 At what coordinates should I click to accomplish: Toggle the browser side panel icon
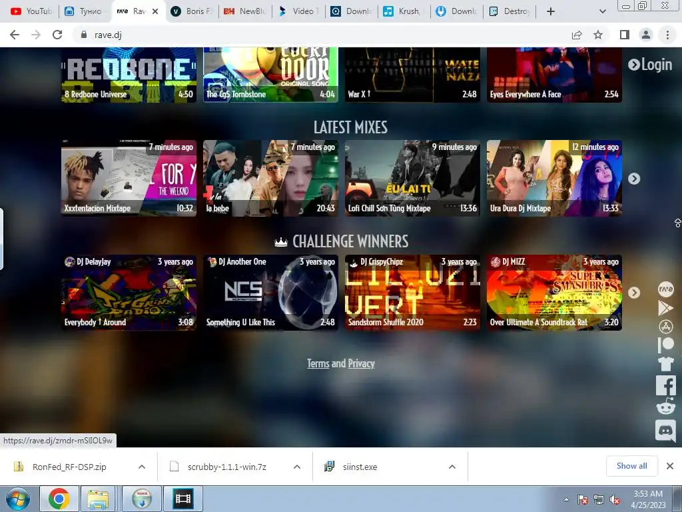624,35
